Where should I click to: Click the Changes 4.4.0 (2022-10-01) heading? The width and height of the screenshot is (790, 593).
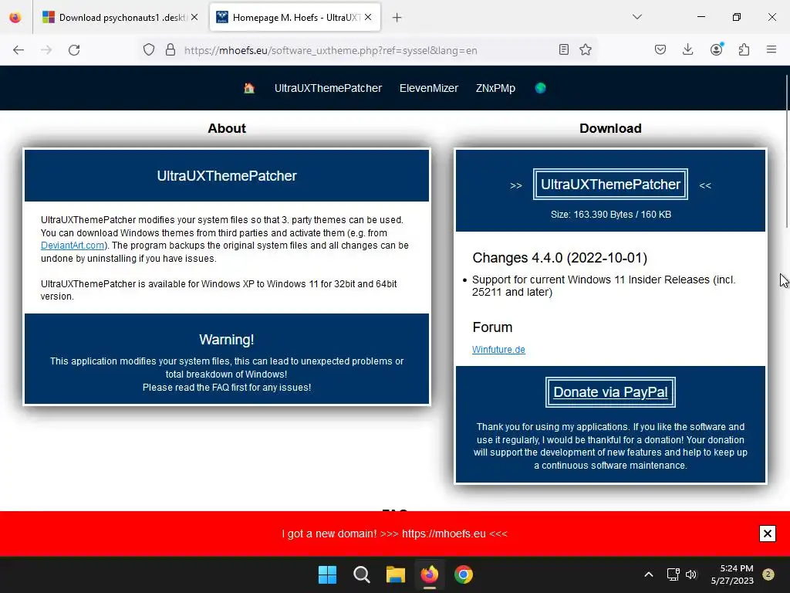560,258
